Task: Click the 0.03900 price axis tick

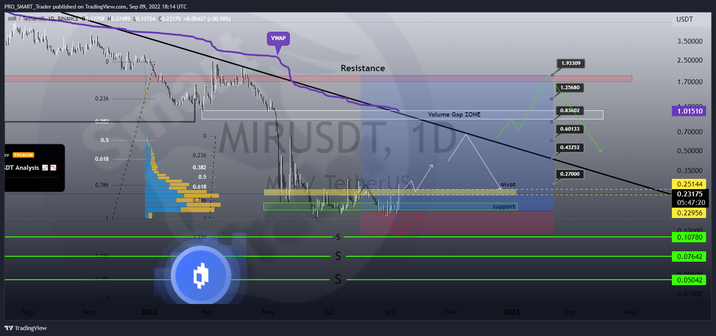Action: (689, 294)
